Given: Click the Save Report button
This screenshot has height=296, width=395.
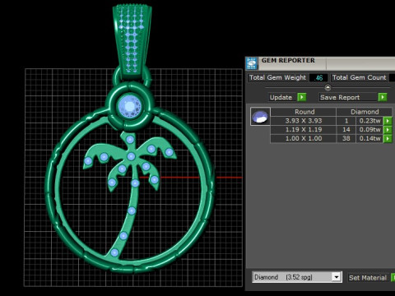Looking at the screenshot, I should 348,97.
